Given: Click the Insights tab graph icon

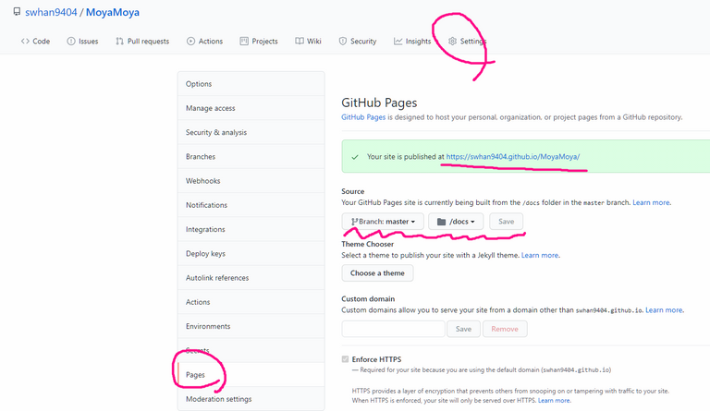Looking at the screenshot, I should (398, 42).
